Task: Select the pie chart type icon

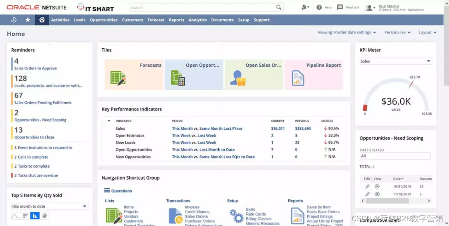Action: [x=44, y=216]
